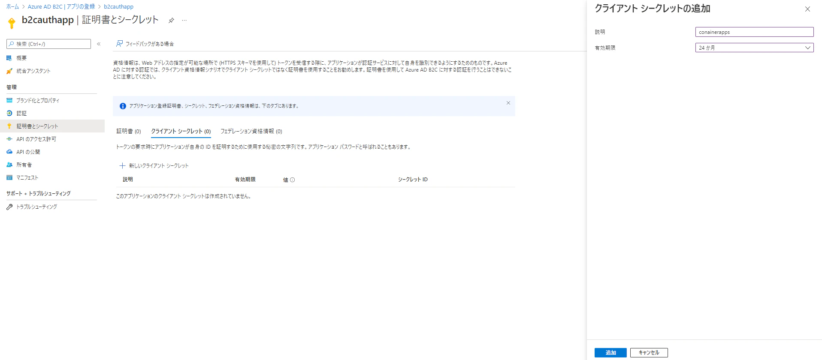Click the トラブルシューティング wrench icon
Image resolution: width=822 pixels, height=360 pixels.
tap(9, 207)
